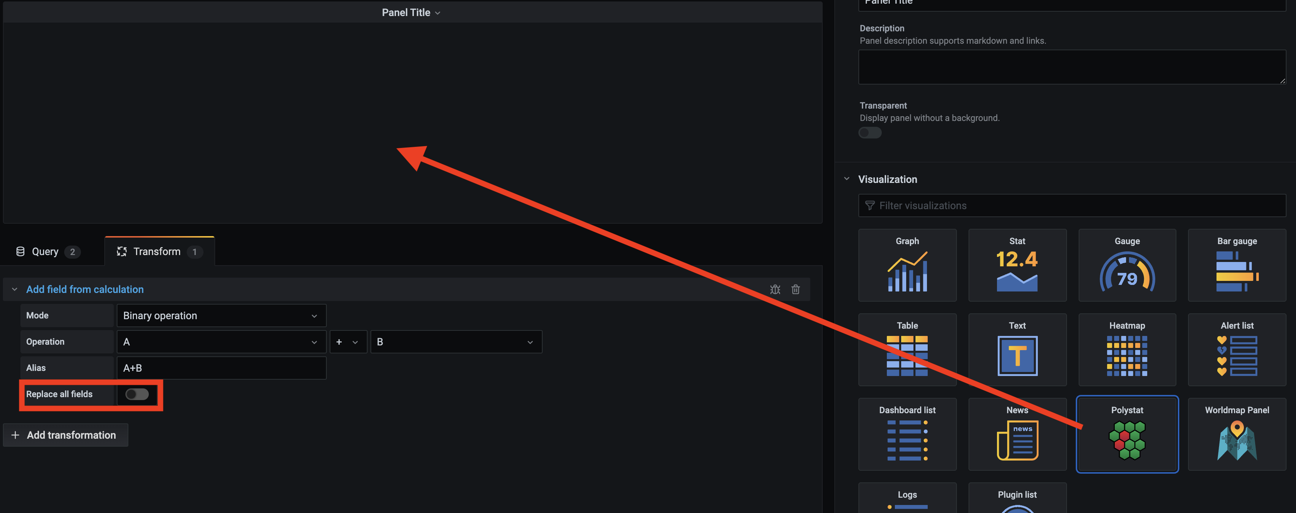The width and height of the screenshot is (1296, 513).
Task: Click the debug transformation icon
Action: (x=775, y=289)
